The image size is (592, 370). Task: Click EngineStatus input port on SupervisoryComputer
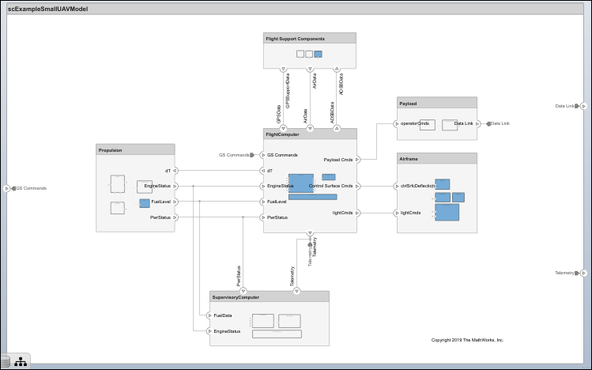(209, 331)
